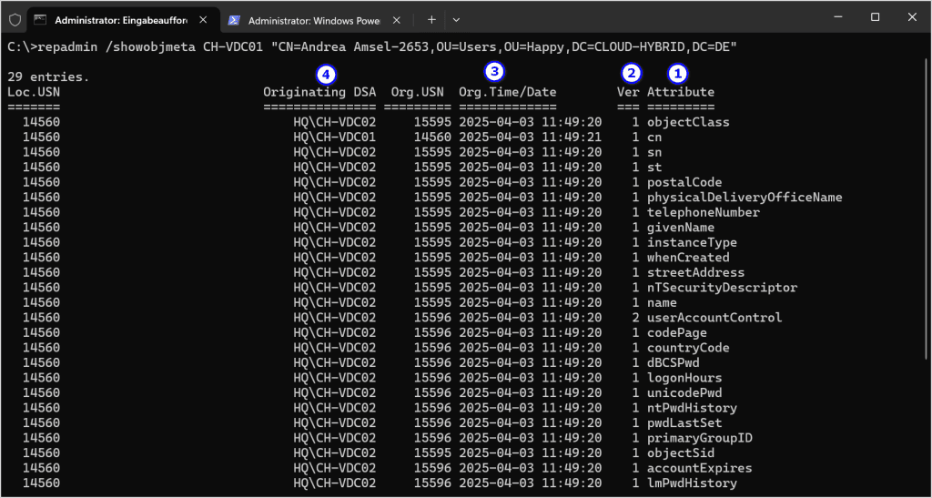
Task: Close the Windows PowerShell tab
Action: click(396, 19)
